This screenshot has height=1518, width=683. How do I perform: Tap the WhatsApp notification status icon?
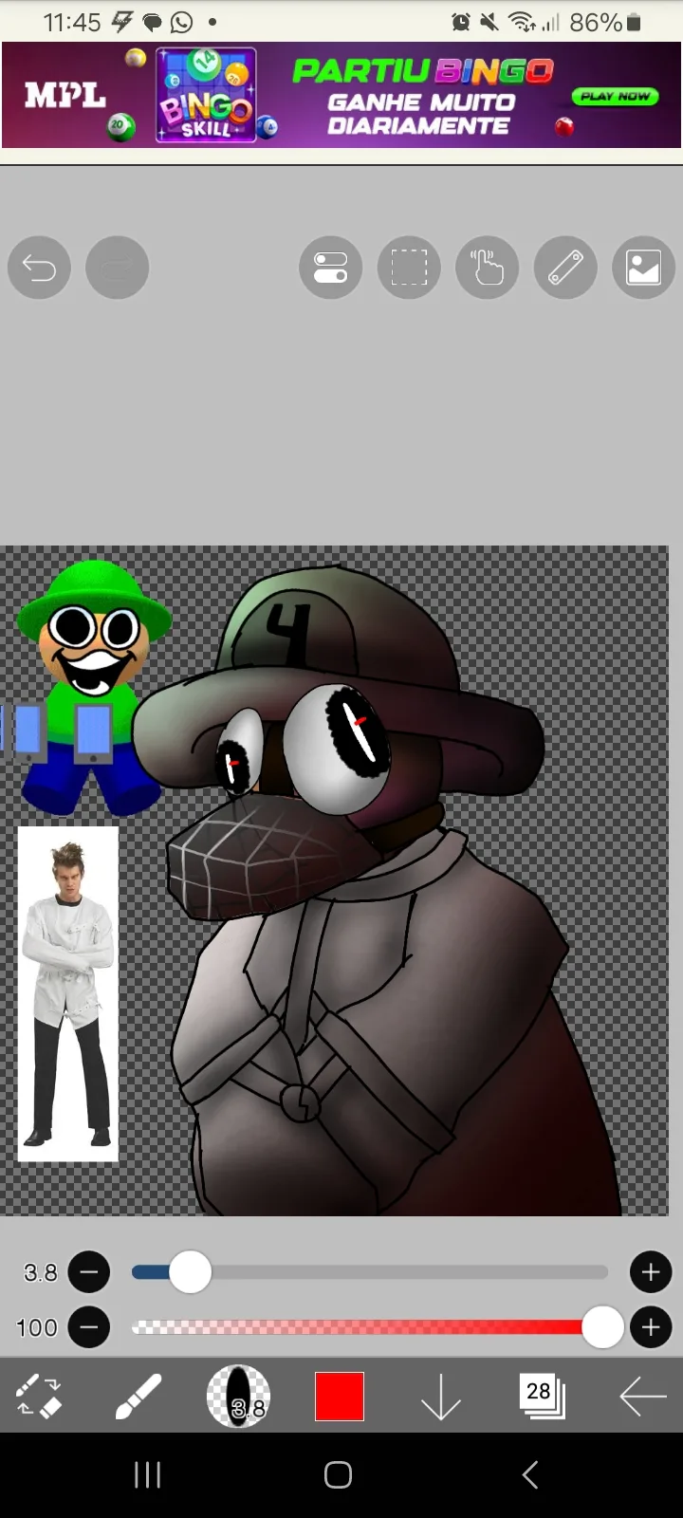point(181,22)
